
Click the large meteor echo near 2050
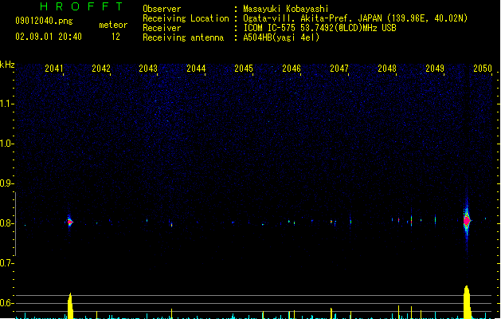(x=467, y=220)
